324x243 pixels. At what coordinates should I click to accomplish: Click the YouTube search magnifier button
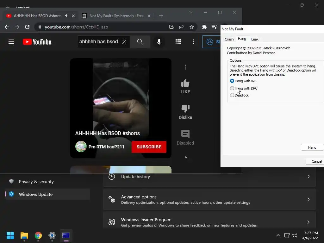coord(140,42)
